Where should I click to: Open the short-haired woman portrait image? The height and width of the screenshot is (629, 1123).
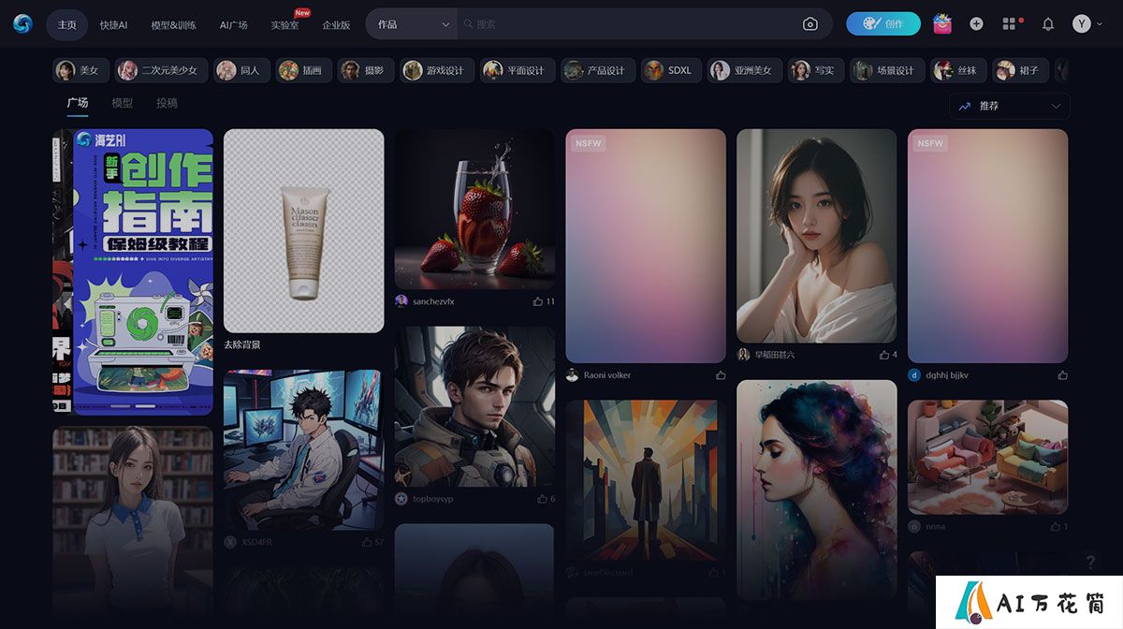tap(817, 236)
